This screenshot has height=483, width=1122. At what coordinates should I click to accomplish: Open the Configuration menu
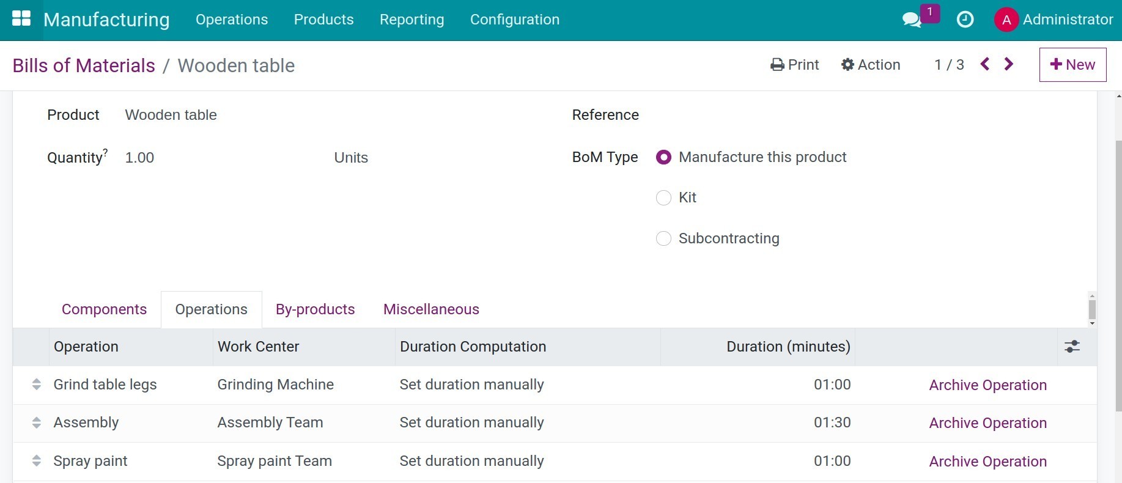[x=515, y=20]
